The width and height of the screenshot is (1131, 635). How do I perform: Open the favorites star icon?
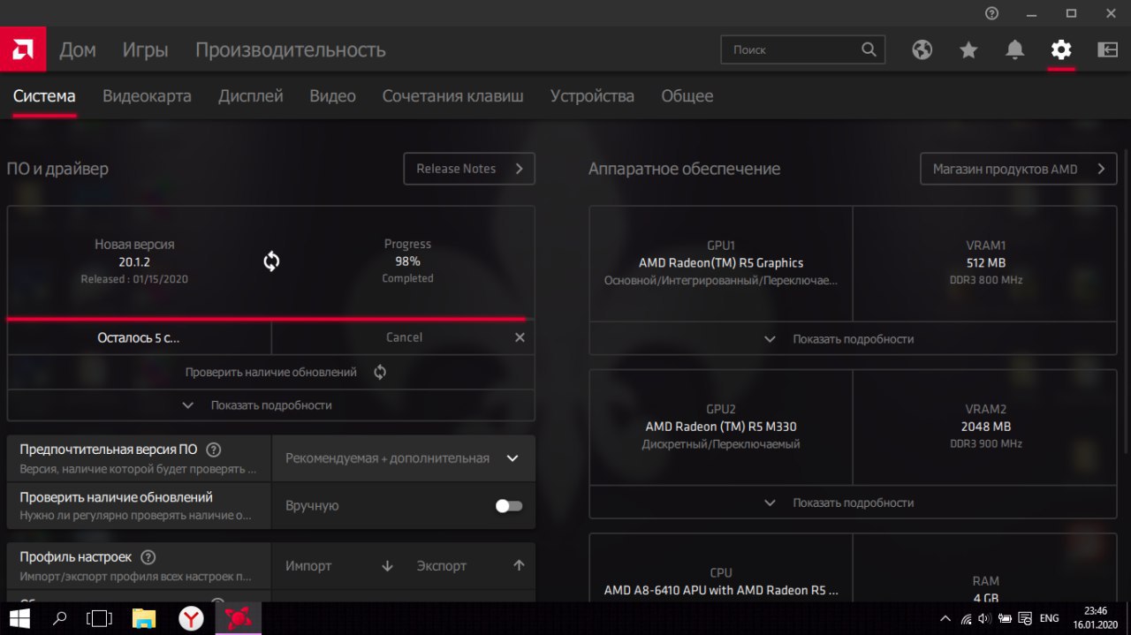pyautogui.click(x=968, y=49)
